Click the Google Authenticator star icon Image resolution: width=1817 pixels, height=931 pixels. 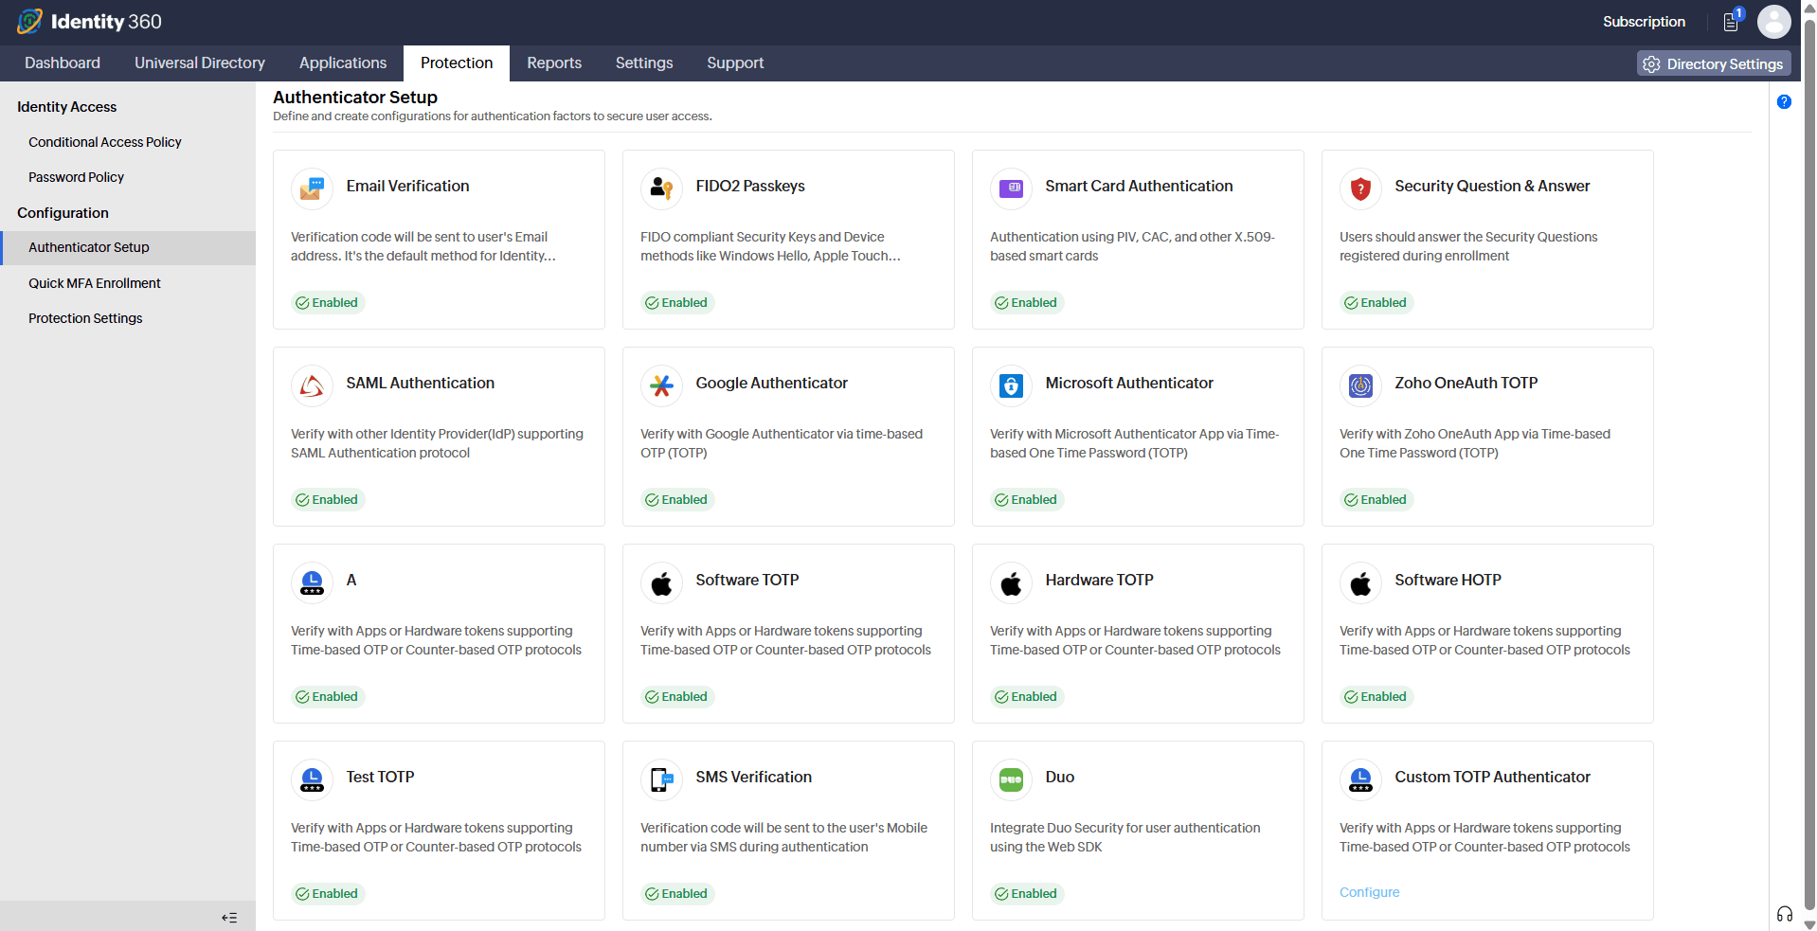[x=661, y=385]
